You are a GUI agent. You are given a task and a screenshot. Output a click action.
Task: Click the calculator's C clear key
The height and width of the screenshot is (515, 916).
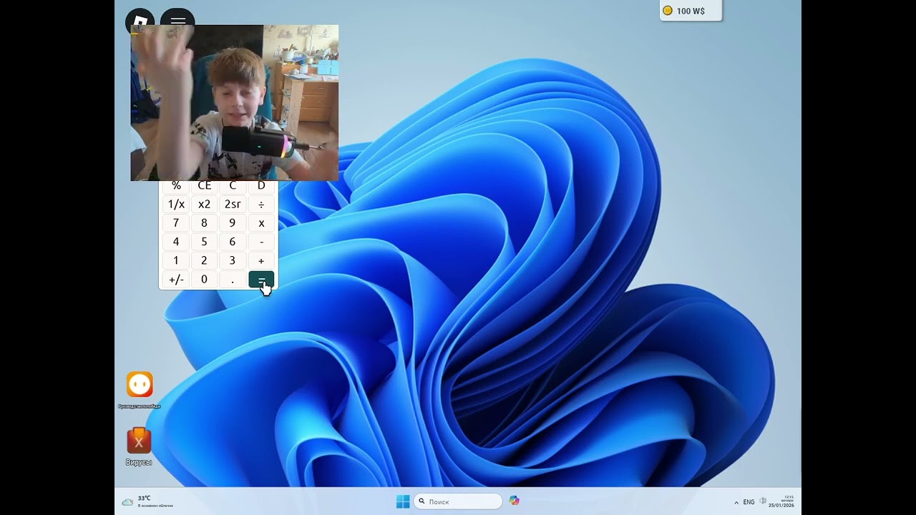point(233,187)
